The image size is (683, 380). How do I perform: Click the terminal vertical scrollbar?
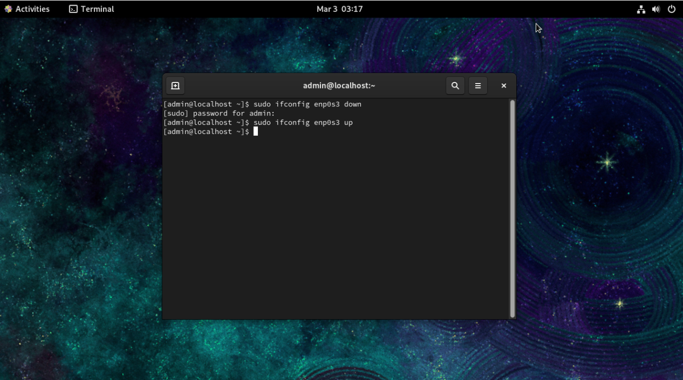click(512, 208)
